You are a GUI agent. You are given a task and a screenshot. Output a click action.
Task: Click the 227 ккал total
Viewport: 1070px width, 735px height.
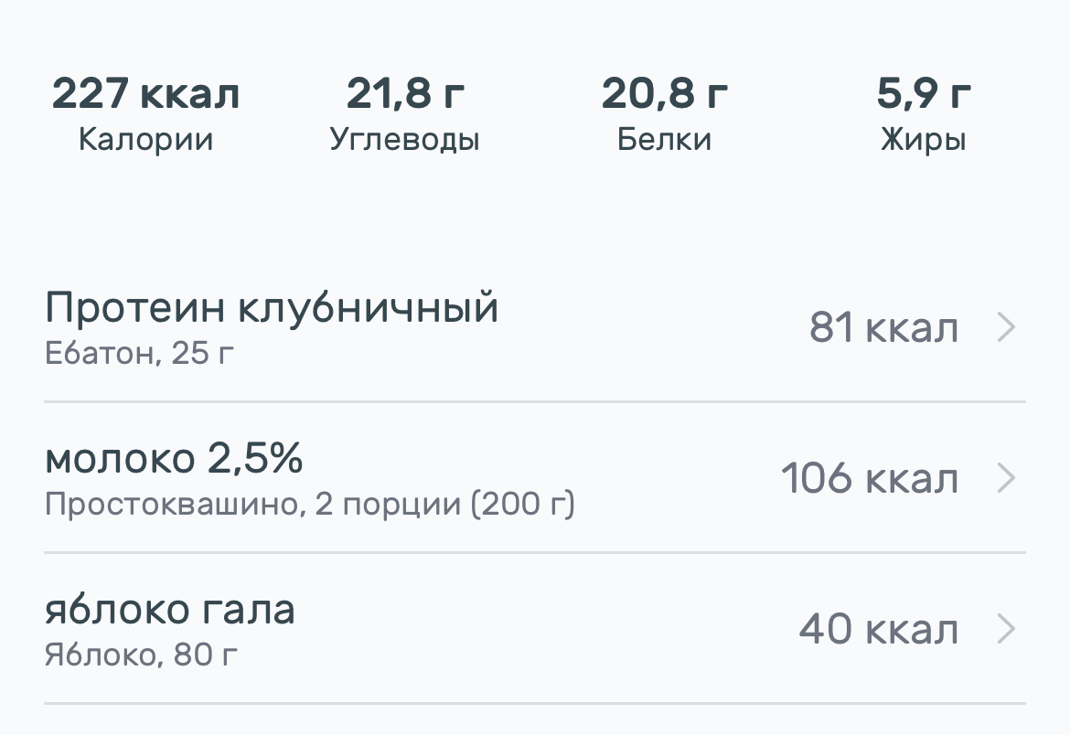click(145, 93)
